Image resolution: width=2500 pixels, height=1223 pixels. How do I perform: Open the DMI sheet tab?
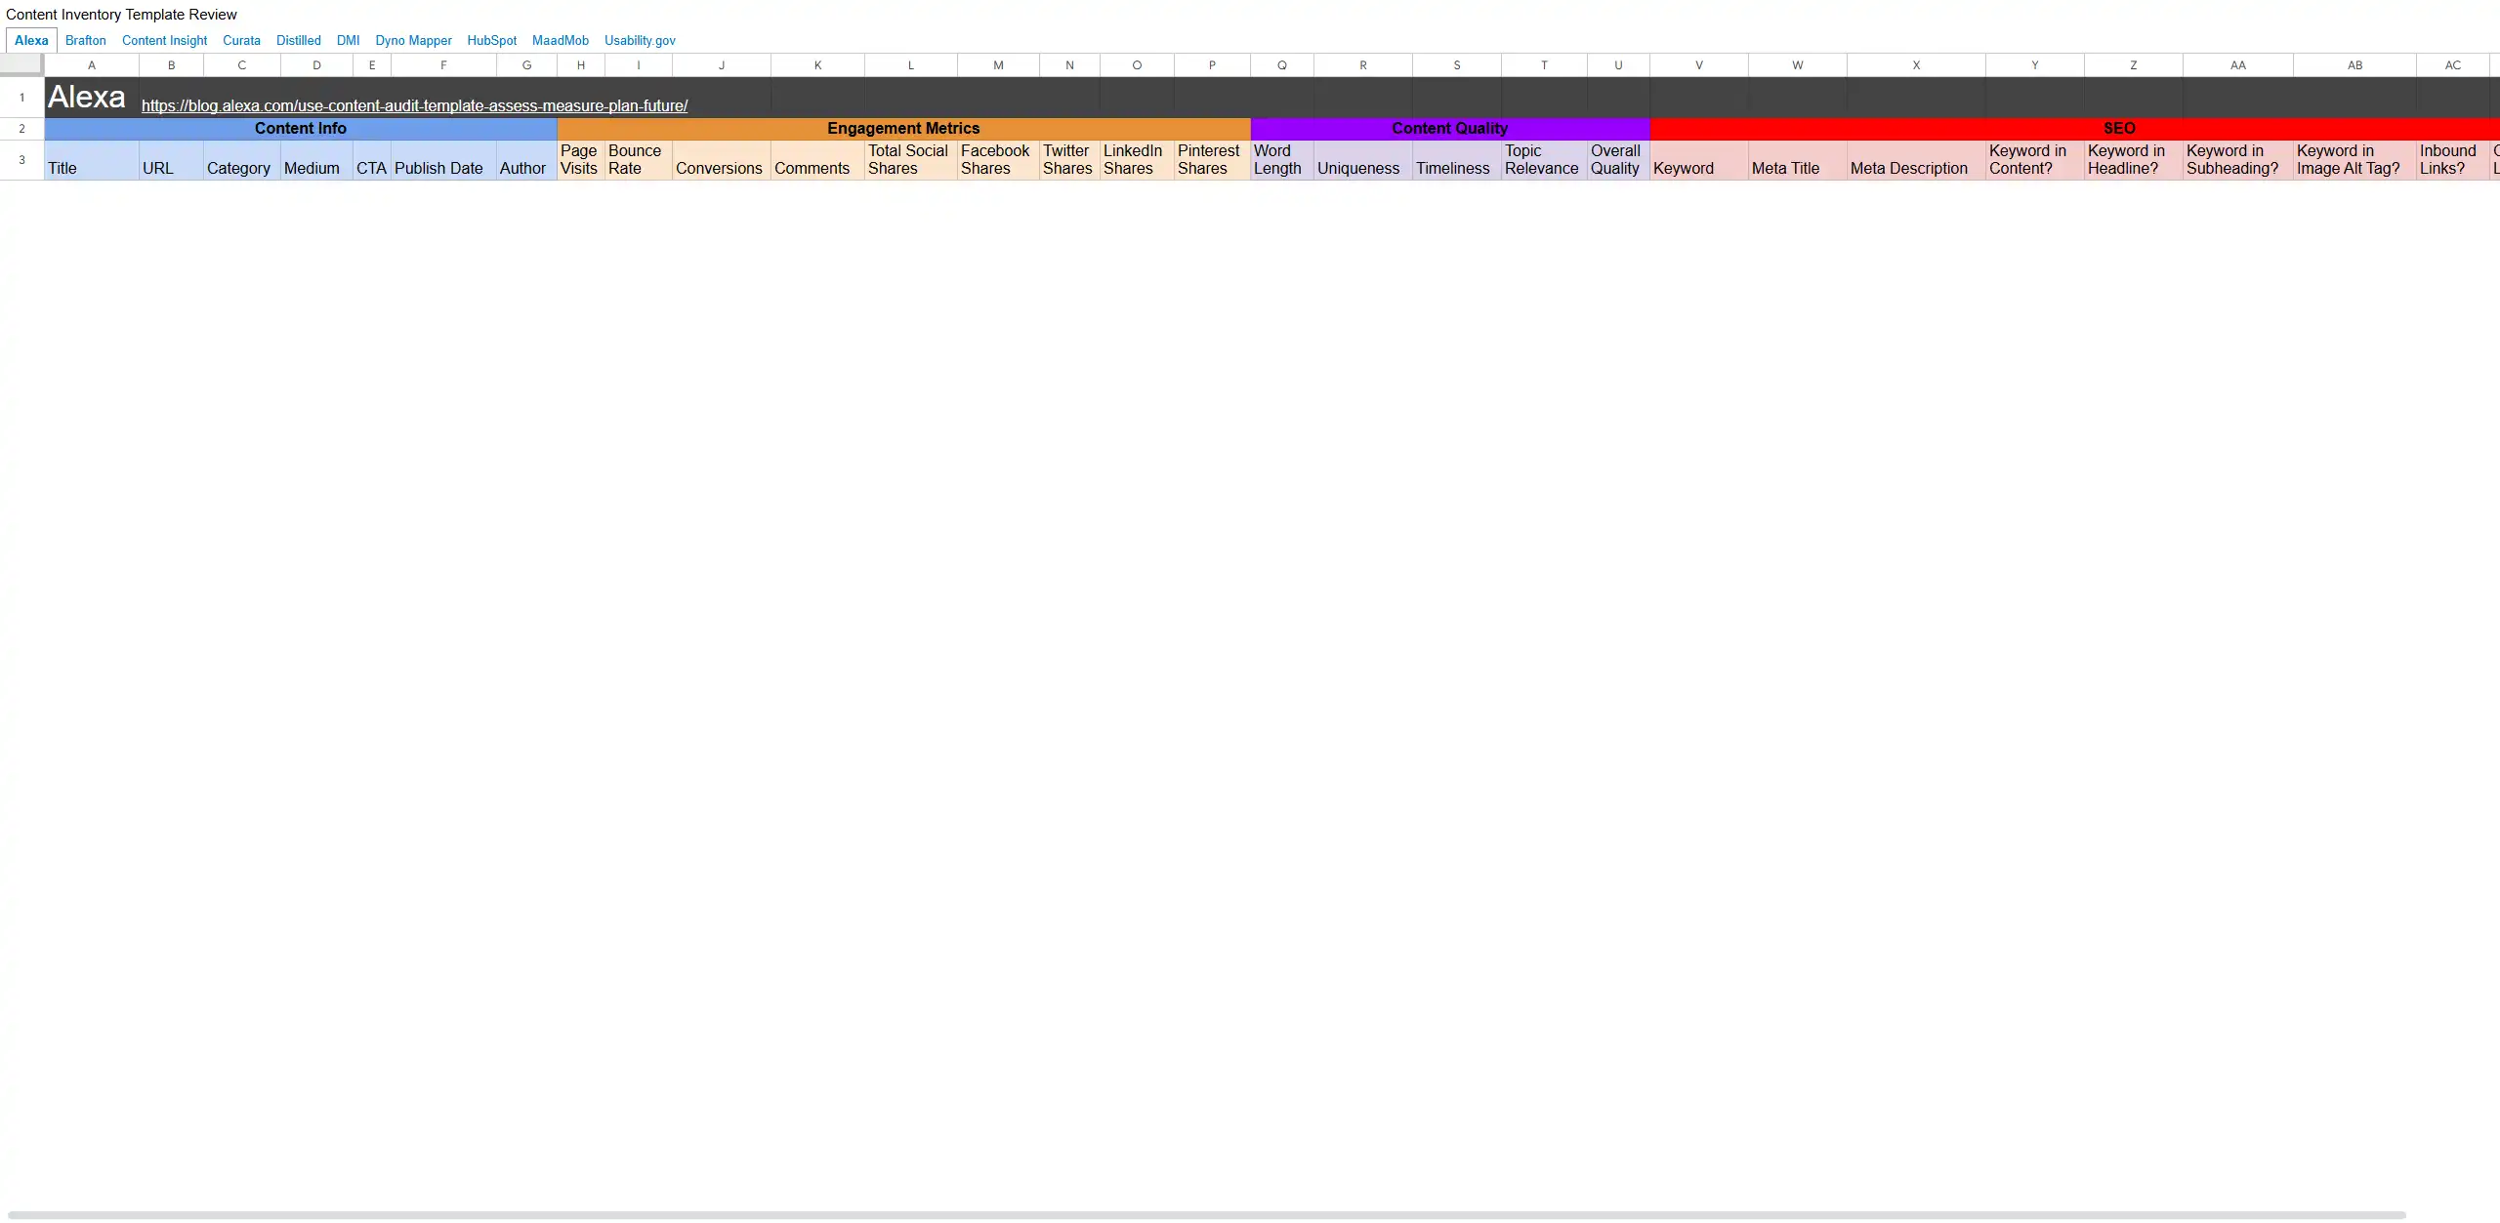click(x=348, y=40)
